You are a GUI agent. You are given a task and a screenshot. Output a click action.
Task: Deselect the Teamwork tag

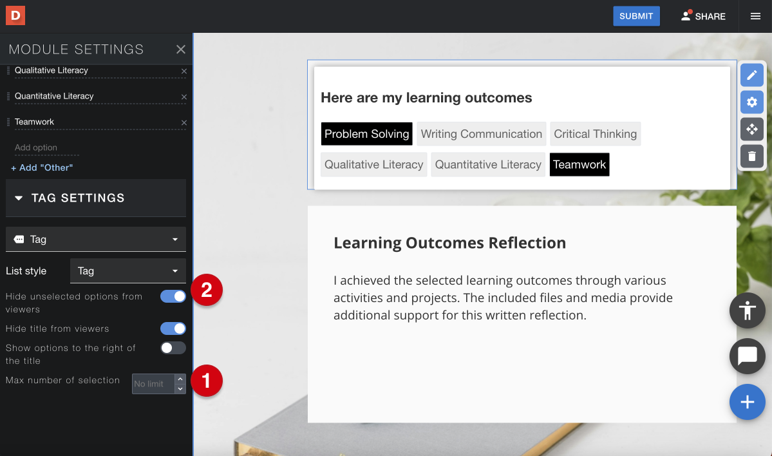click(579, 164)
